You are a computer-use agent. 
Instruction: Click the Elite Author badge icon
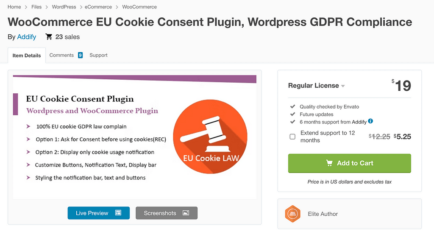click(x=292, y=214)
